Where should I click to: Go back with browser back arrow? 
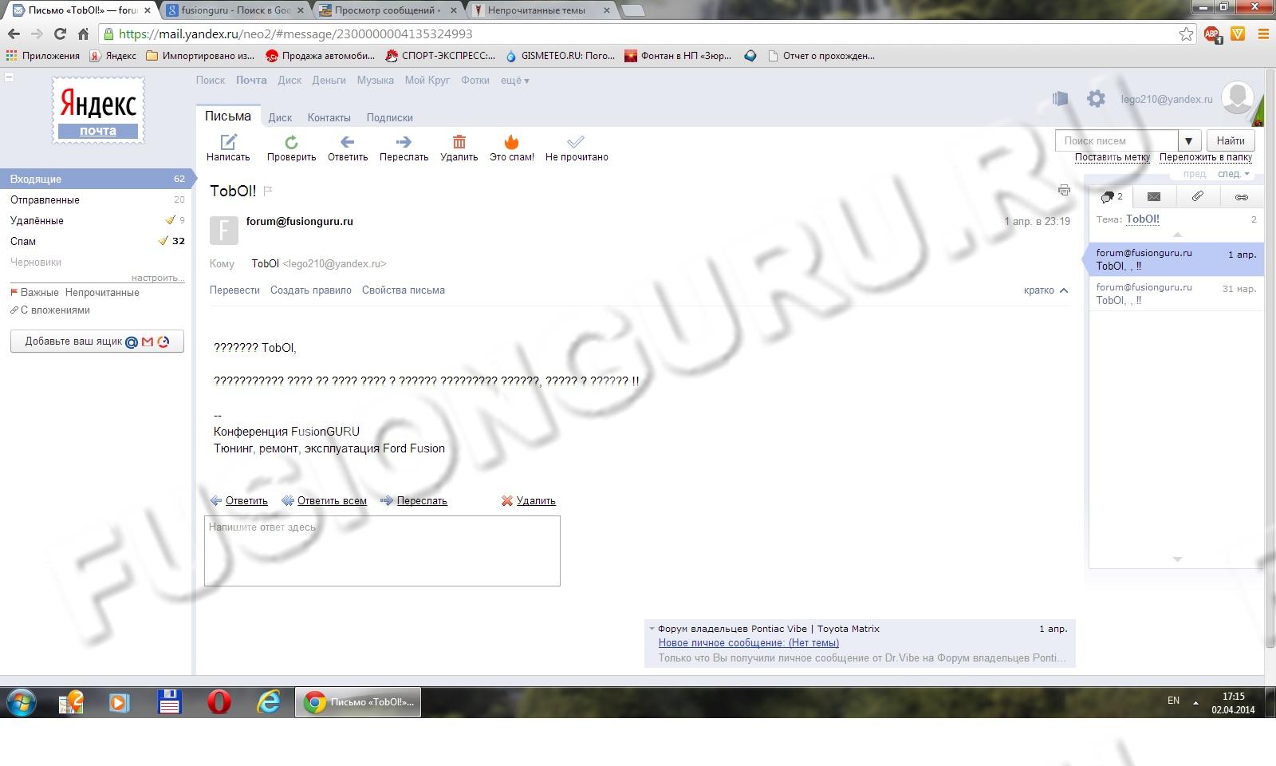click(x=14, y=34)
